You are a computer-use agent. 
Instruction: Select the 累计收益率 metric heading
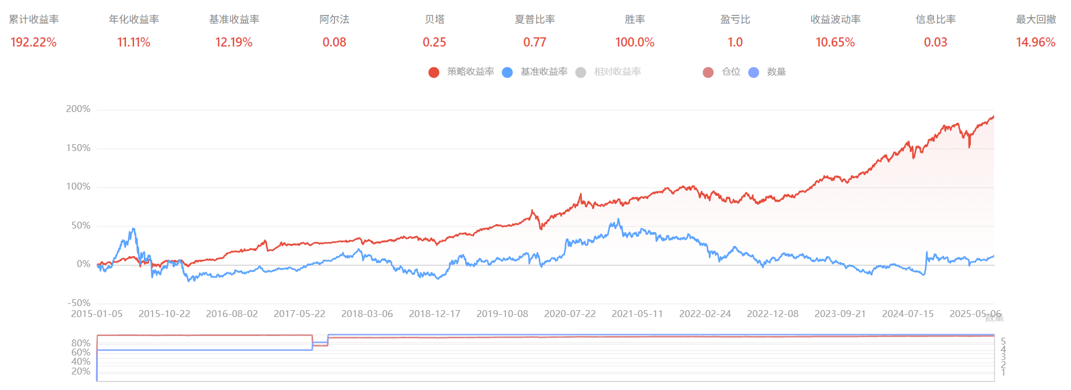[34, 20]
